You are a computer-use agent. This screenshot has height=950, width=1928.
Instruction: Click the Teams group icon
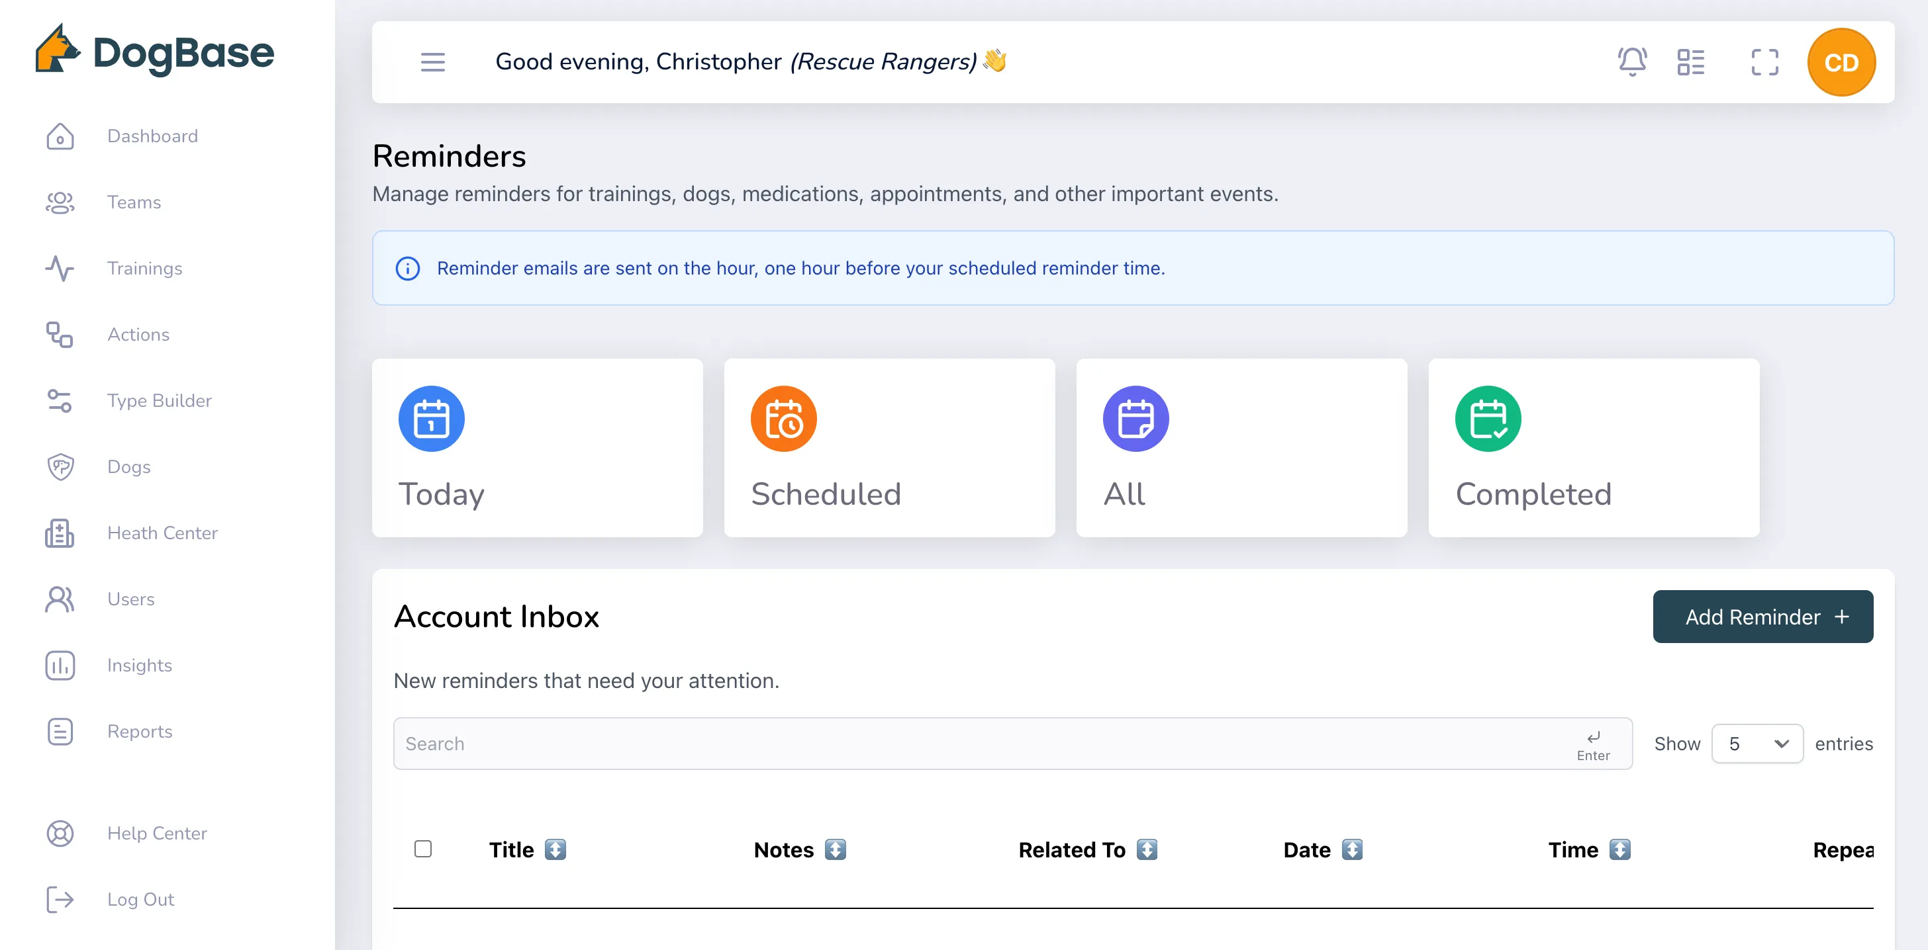tap(60, 202)
